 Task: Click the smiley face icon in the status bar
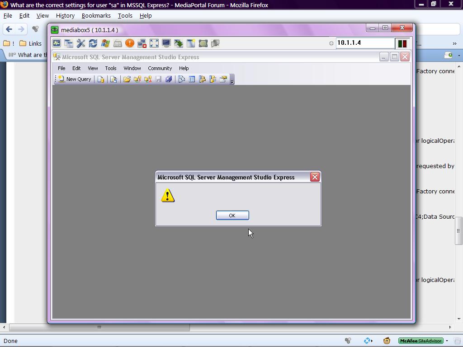[387, 341]
